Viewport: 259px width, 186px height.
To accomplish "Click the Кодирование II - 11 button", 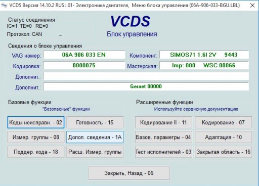I will point(163,122).
